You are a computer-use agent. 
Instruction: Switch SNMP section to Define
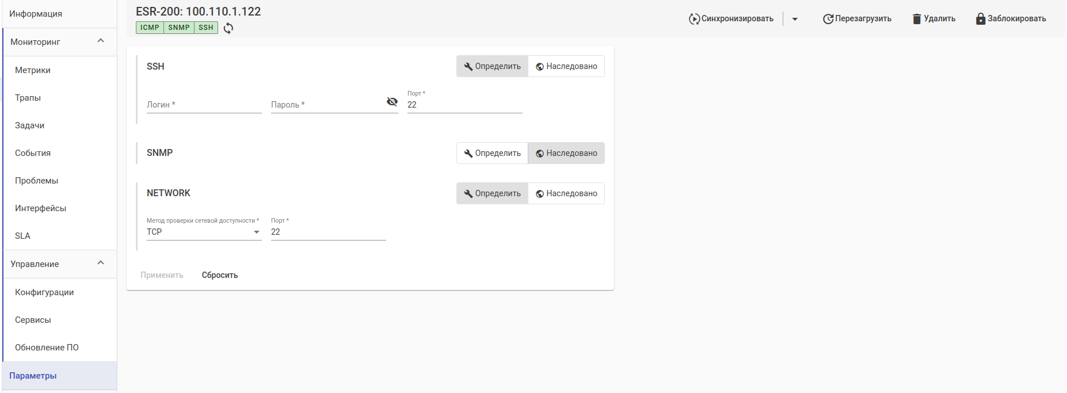[492, 153]
